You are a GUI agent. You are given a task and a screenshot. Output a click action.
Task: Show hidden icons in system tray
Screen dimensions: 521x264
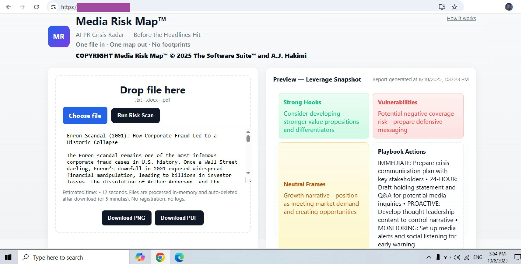[429, 257]
